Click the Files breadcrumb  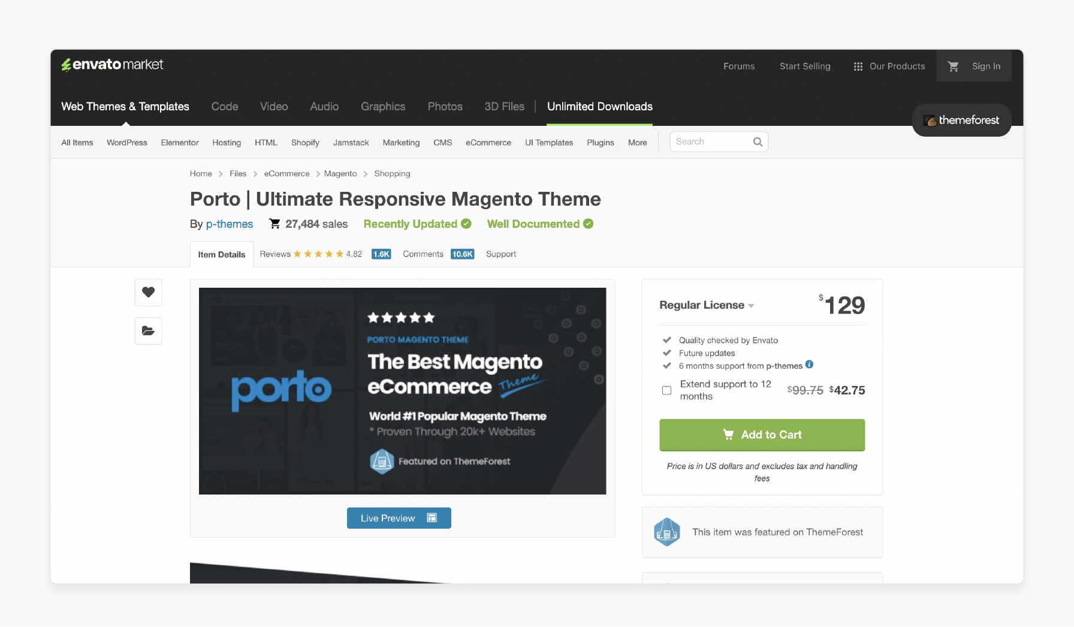(x=238, y=174)
